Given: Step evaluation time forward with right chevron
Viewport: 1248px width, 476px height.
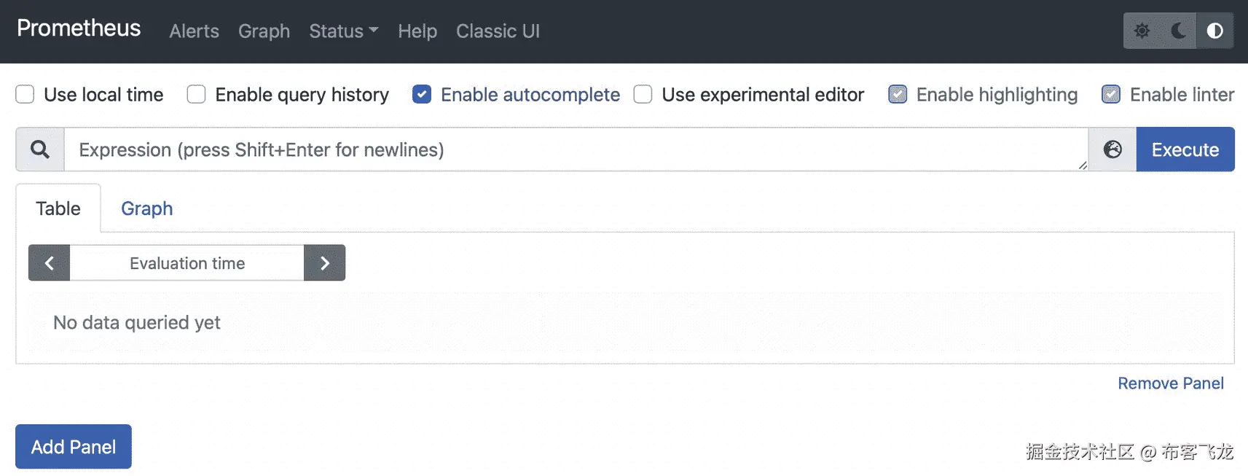Looking at the screenshot, I should (325, 263).
